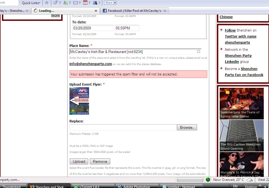Viewport: 269px width, 188px height.
Task: Click the Place Name input field
Action: click(135, 52)
